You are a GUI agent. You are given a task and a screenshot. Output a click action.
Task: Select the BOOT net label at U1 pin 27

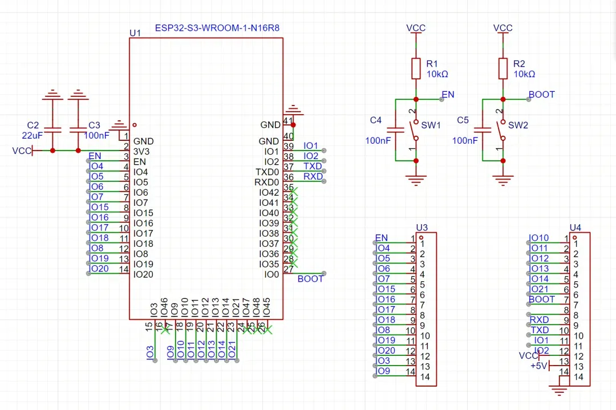click(x=310, y=279)
